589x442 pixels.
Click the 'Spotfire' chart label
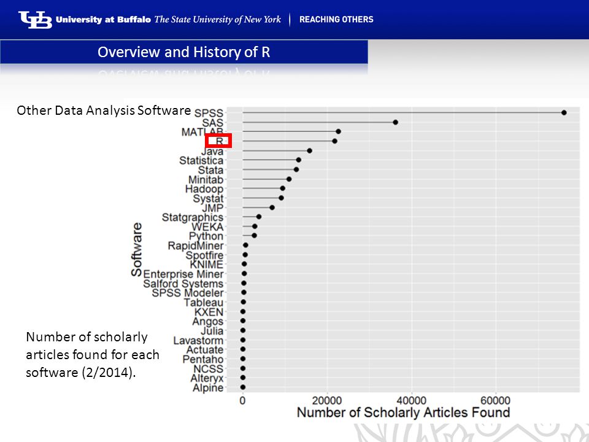205,255
